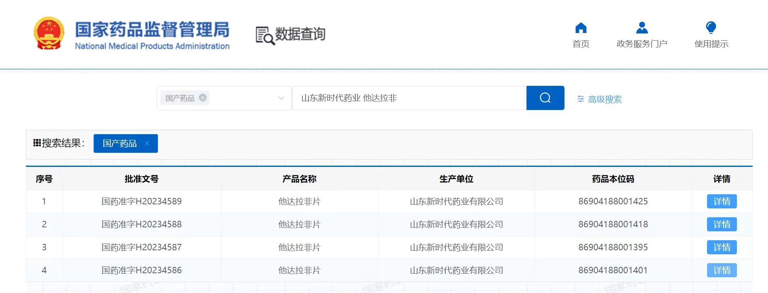View 详情 for 国药准字H20234589
The height and width of the screenshot is (293, 768).
pos(722,201)
